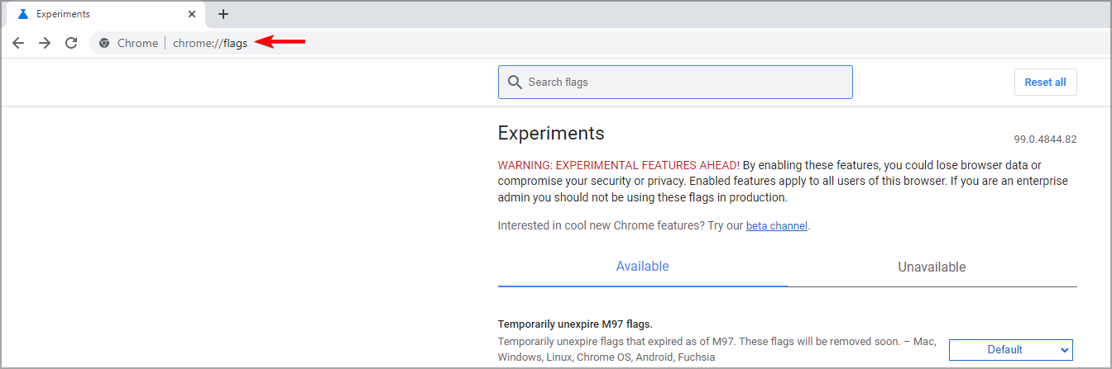Click the Chrome site info icon
Screen dimensions: 1112x369
point(104,43)
